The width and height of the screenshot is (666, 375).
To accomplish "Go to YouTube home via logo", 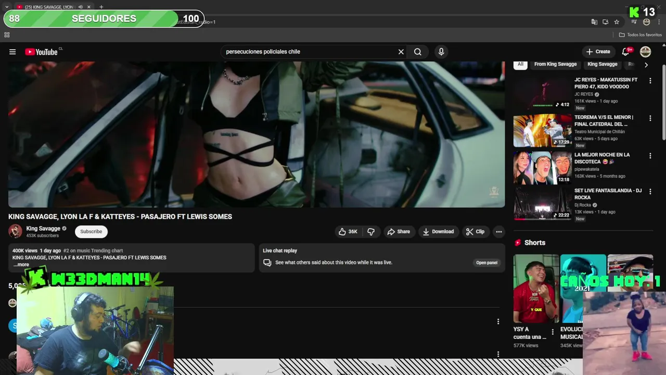I will pyautogui.click(x=42, y=52).
